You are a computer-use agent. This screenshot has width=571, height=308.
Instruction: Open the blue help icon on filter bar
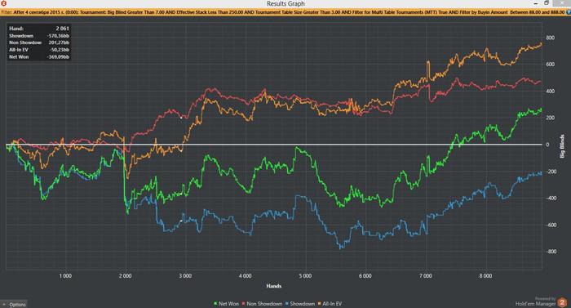(x=568, y=12)
